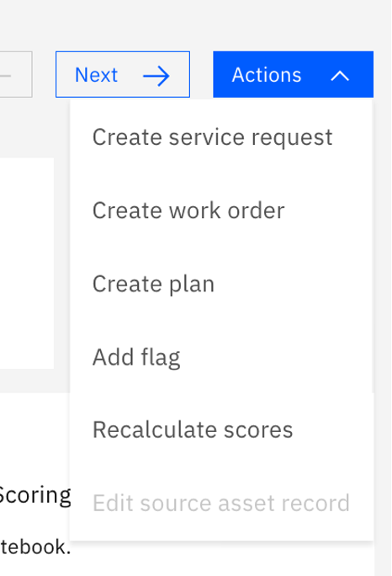Click the empty gap between Next and Actions
Image resolution: width=392 pixels, height=576 pixels.
pos(202,74)
